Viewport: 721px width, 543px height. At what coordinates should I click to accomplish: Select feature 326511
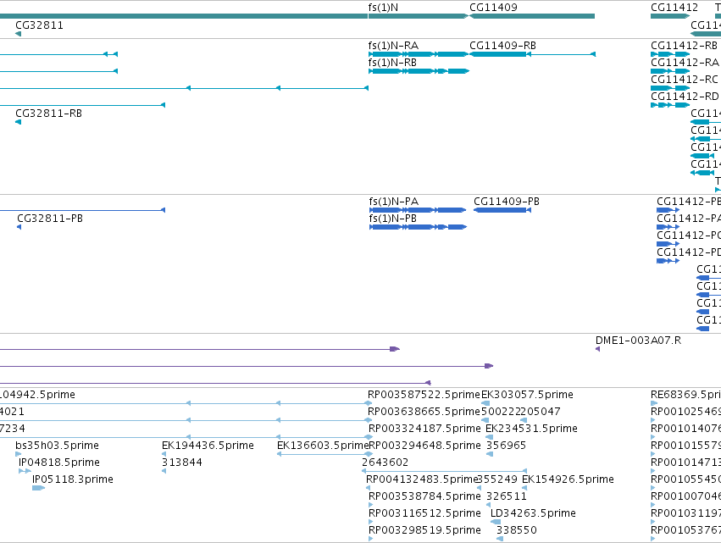coord(507,496)
